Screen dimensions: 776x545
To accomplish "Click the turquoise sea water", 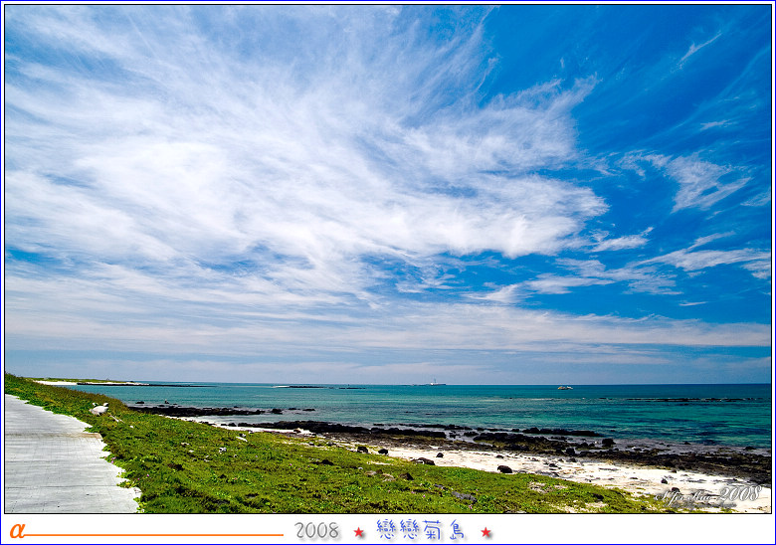I will tap(597, 410).
